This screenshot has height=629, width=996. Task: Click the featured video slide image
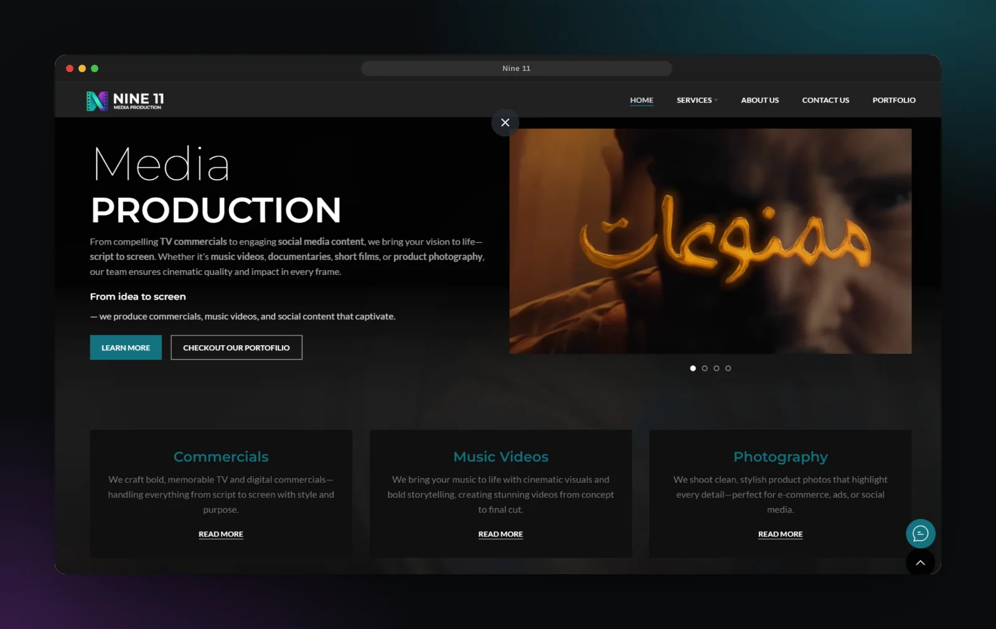[x=710, y=241]
